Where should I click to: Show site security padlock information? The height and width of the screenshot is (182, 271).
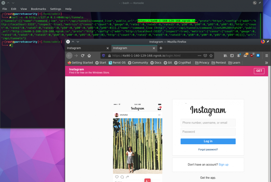pos(109,55)
